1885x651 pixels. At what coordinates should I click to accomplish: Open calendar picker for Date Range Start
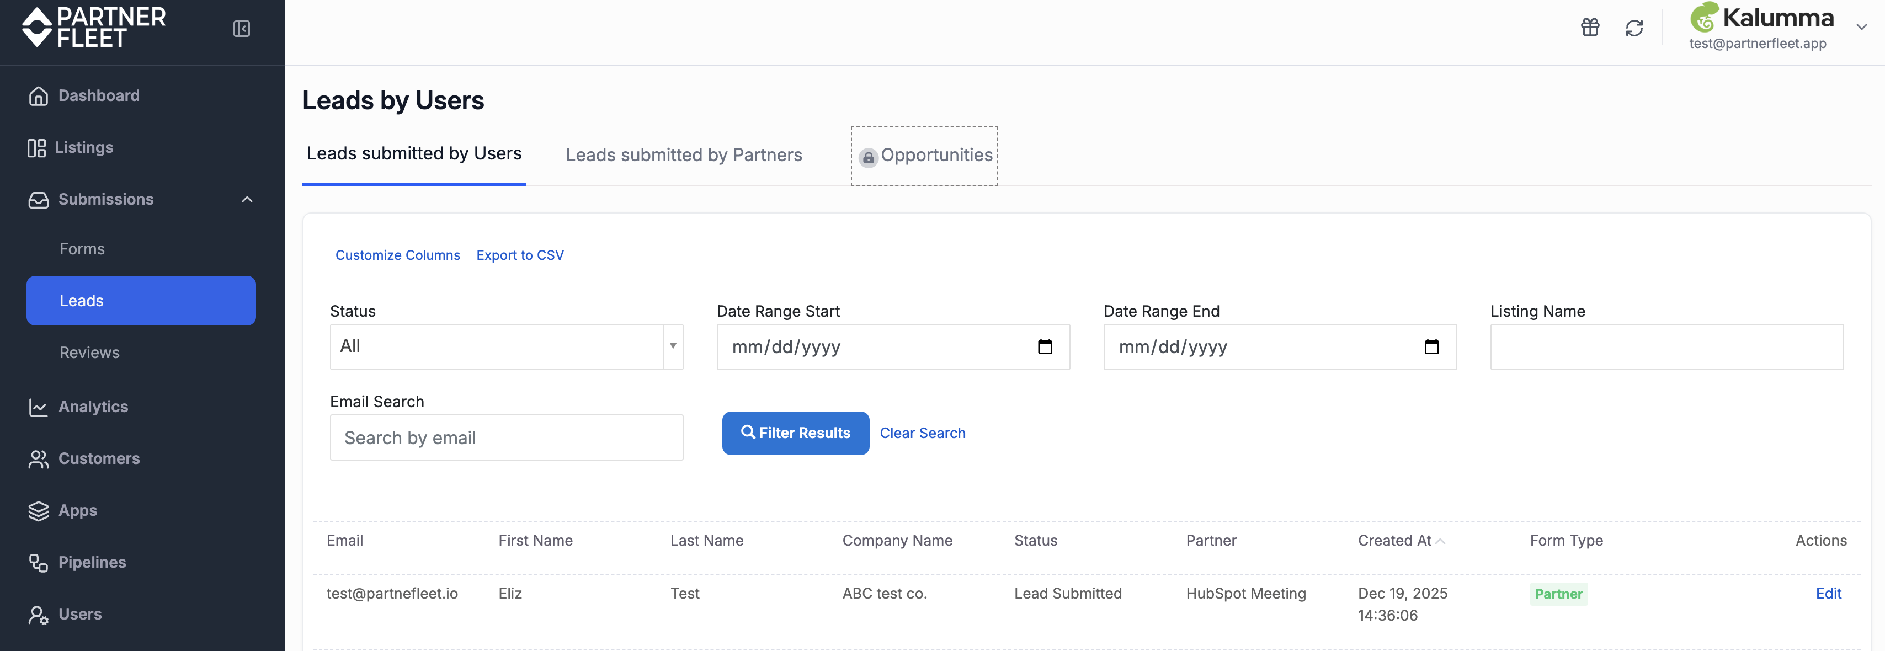1045,346
